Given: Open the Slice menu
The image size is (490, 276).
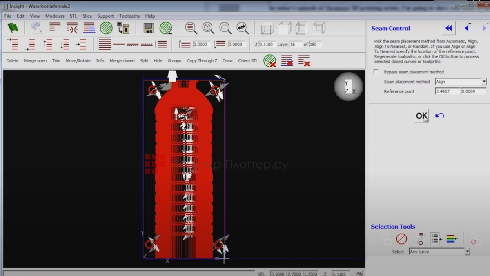Looking at the screenshot, I should click(87, 16).
